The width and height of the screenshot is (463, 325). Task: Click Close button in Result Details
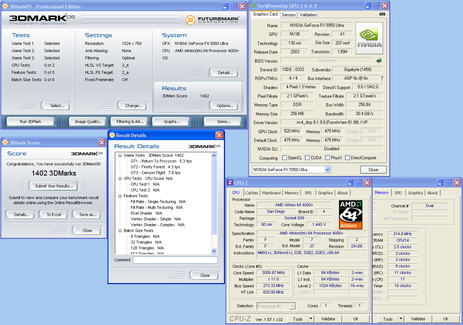tap(205, 275)
